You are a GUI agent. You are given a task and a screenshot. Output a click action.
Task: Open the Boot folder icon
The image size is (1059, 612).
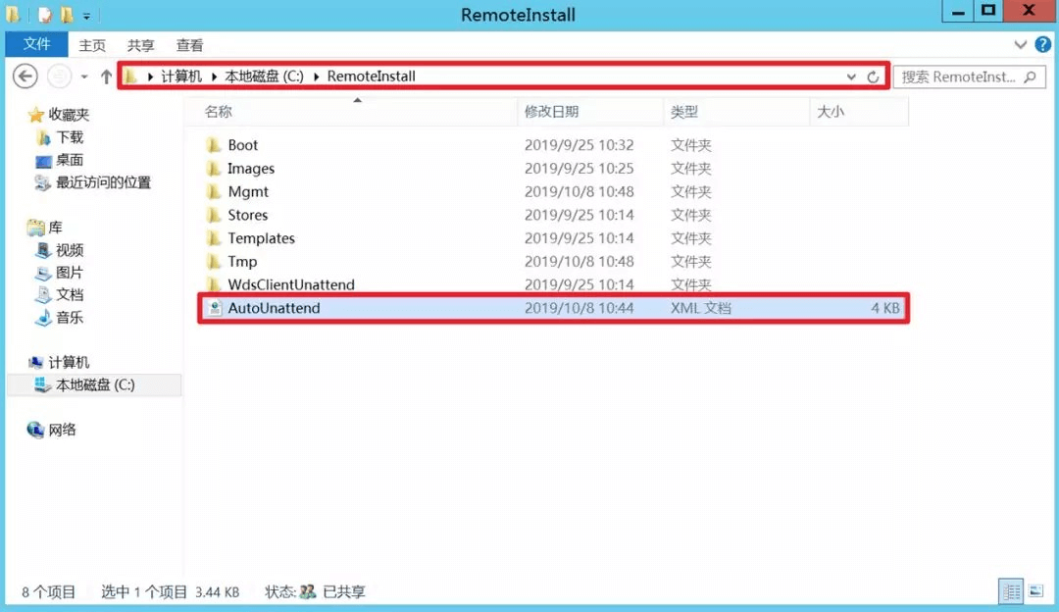(x=215, y=145)
